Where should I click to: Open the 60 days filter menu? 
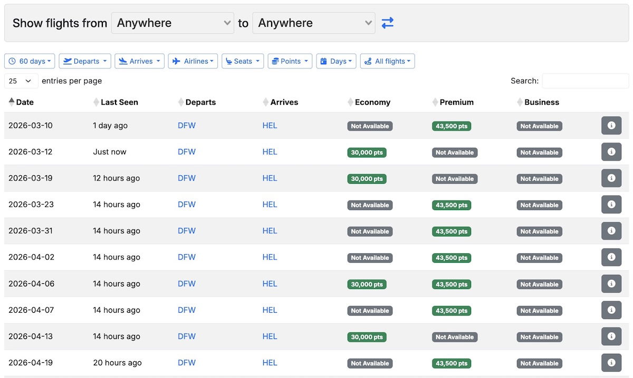click(x=30, y=61)
